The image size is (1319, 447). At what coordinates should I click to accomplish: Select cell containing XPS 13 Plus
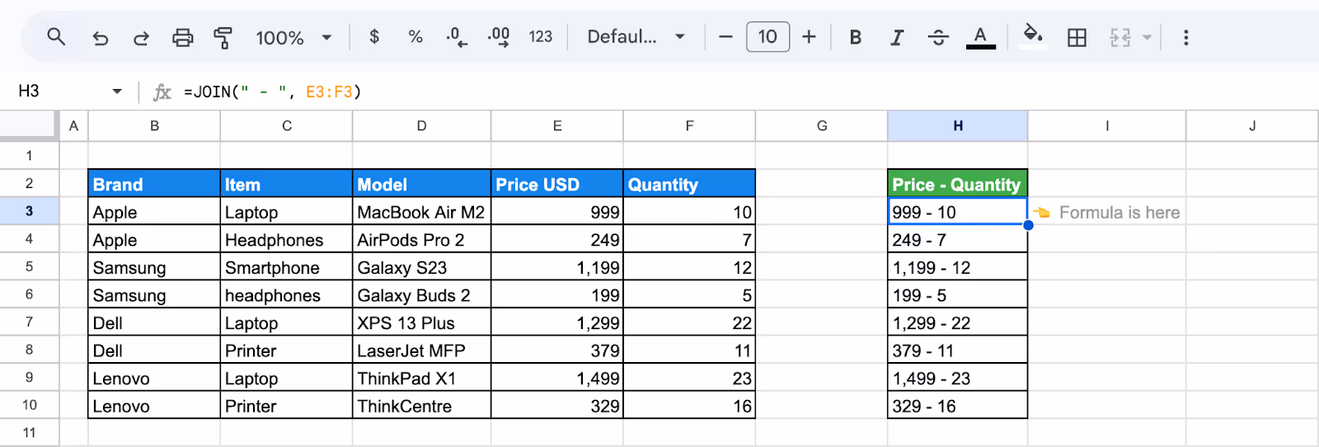422,322
